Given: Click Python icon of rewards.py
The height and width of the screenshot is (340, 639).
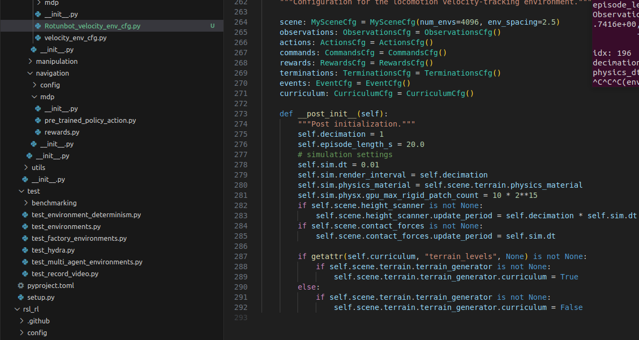Looking at the screenshot, I should coord(38,132).
